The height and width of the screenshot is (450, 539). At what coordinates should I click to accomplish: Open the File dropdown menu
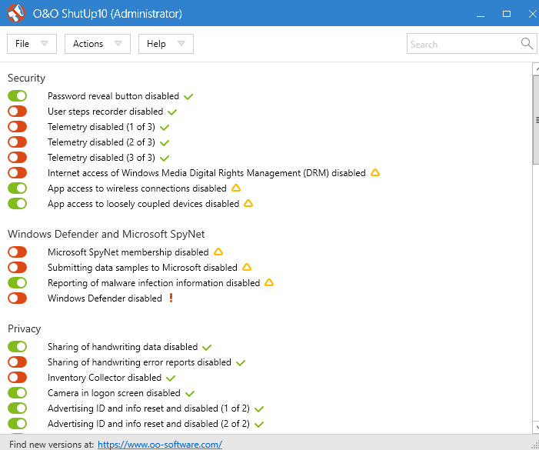32,44
